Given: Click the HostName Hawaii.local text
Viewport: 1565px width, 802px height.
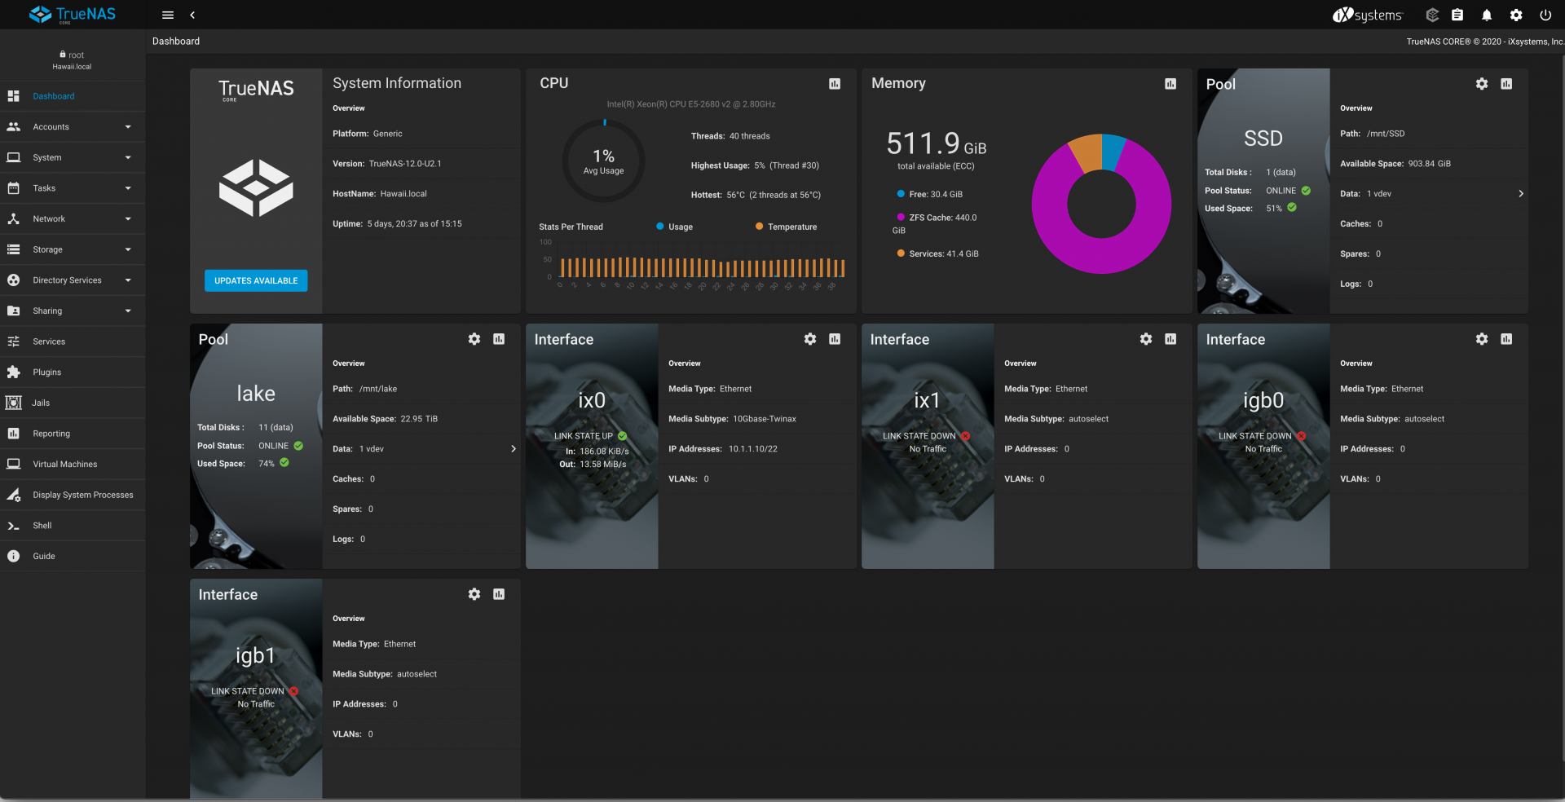Looking at the screenshot, I should (380, 194).
